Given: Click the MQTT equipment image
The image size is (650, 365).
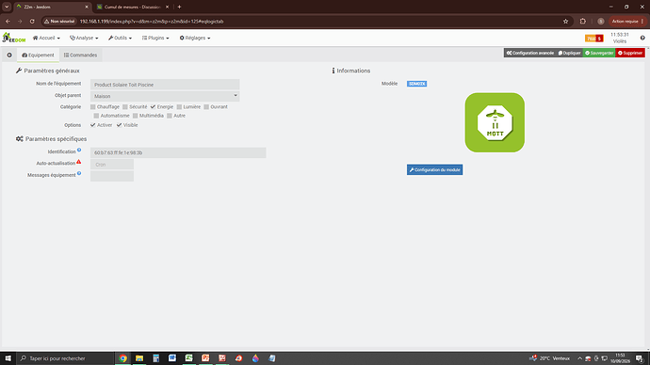Looking at the screenshot, I should click(495, 122).
